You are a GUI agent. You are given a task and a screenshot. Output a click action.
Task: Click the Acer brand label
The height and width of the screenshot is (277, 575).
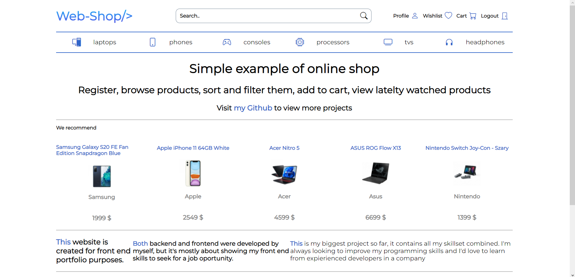click(x=284, y=196)
